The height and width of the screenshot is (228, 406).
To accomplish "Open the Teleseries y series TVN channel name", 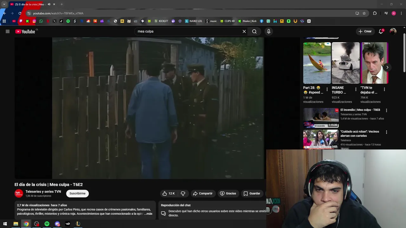I will pyautogui.click(x=43, y=192).
